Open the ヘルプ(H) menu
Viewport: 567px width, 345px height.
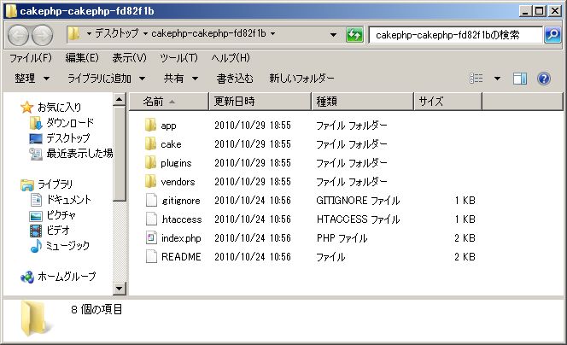pos(231,58)
